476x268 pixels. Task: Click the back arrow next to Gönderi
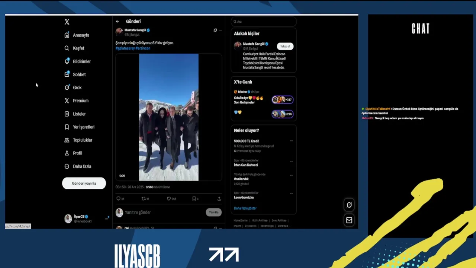118,21
